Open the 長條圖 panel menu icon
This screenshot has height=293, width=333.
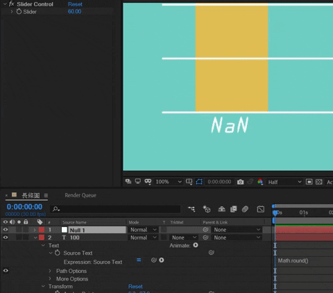pyautogui.click(x=46, y=196)
